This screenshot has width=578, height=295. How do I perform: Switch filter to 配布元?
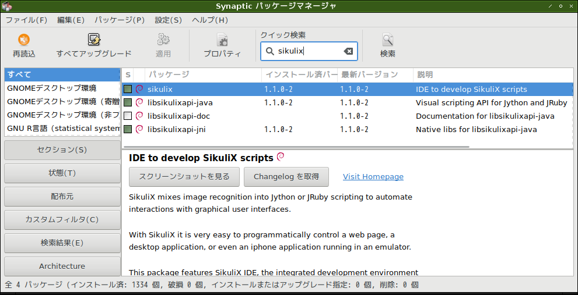(x=62, y=197)
